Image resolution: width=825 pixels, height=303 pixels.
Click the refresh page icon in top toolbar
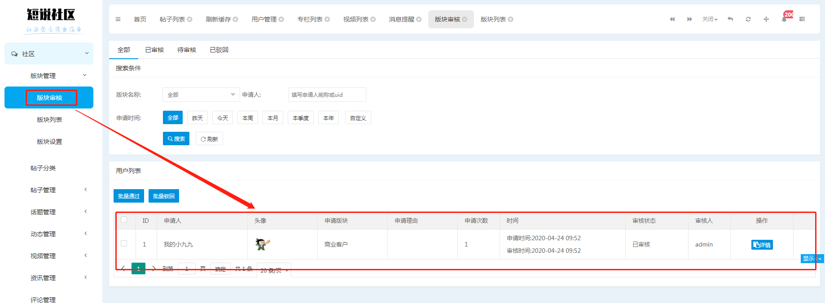pyautogui.click(x=748, y=19)
